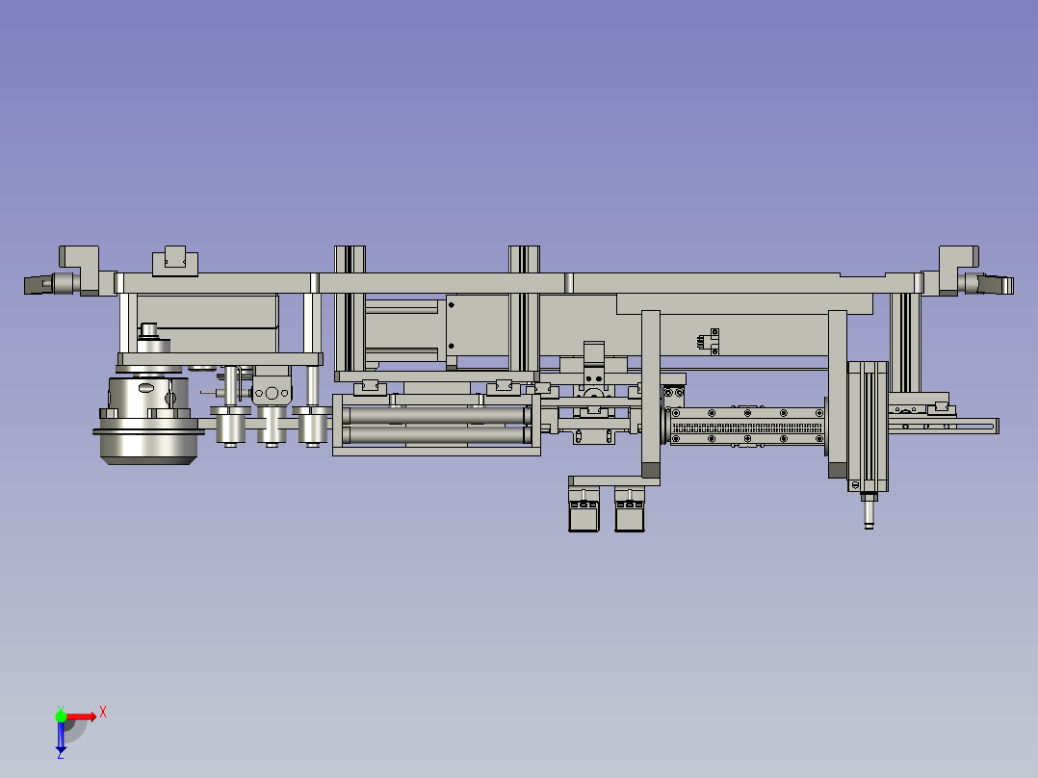
Task: Select the twin-rod cylinder in the rectangular frame
Action: [437, 425]
